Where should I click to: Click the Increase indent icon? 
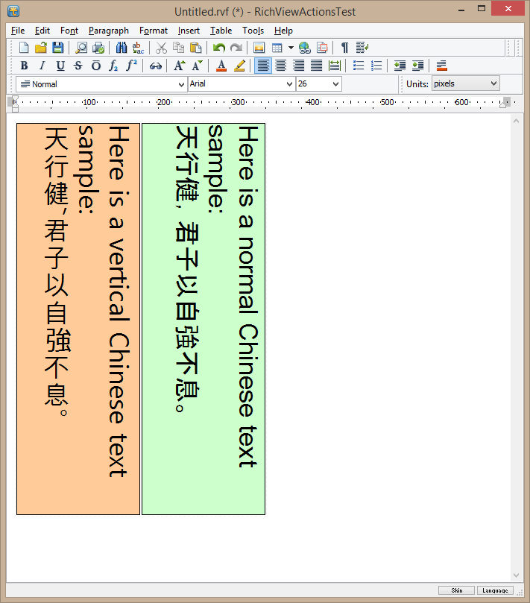[x=417, y=66]
